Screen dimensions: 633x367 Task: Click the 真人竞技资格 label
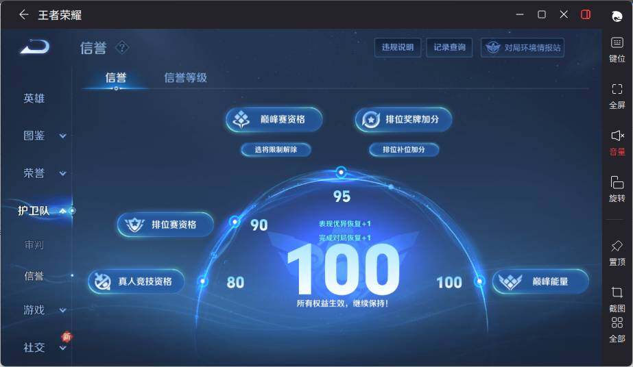tap(145, 281)
